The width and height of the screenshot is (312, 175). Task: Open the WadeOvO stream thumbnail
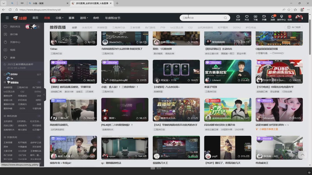[x=125, y=38]
